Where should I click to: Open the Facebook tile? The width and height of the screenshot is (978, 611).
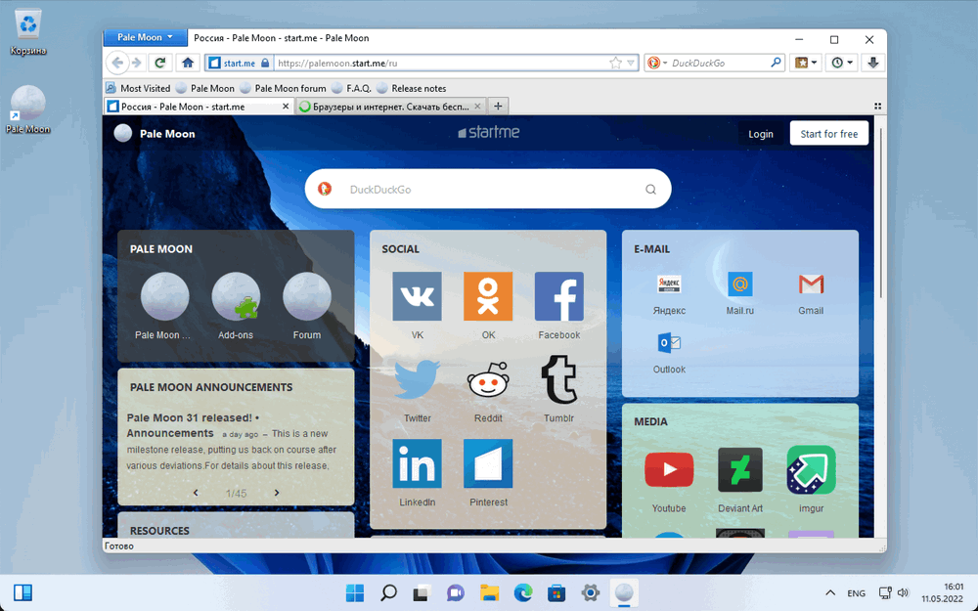coord(558,296)
